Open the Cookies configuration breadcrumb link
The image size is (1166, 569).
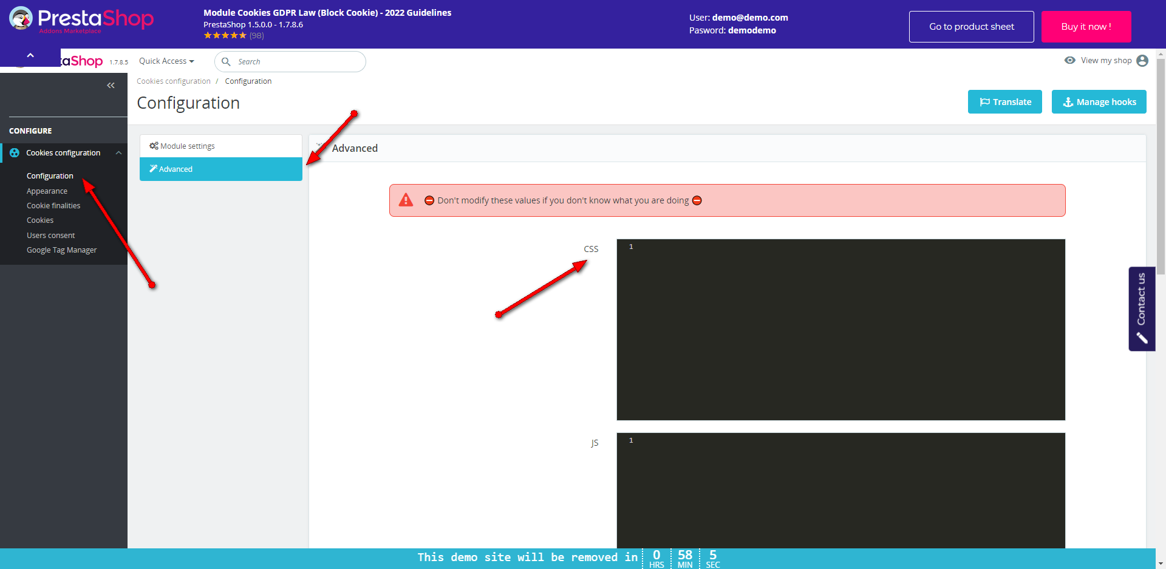click(174, 81)
